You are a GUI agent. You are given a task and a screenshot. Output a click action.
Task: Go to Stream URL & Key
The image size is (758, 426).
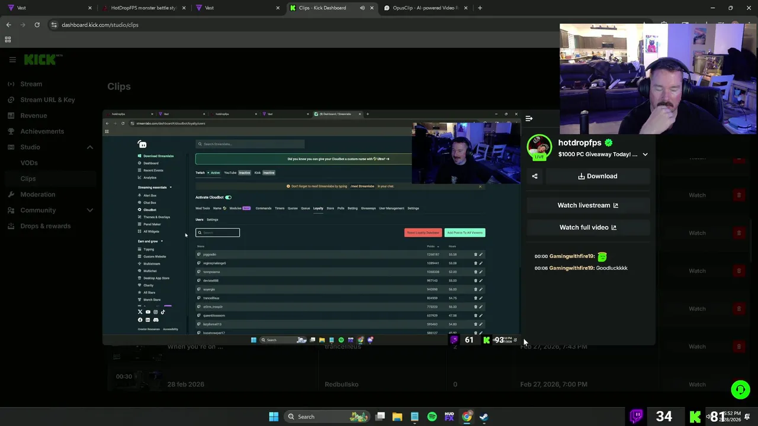click(x=47, y=100)
